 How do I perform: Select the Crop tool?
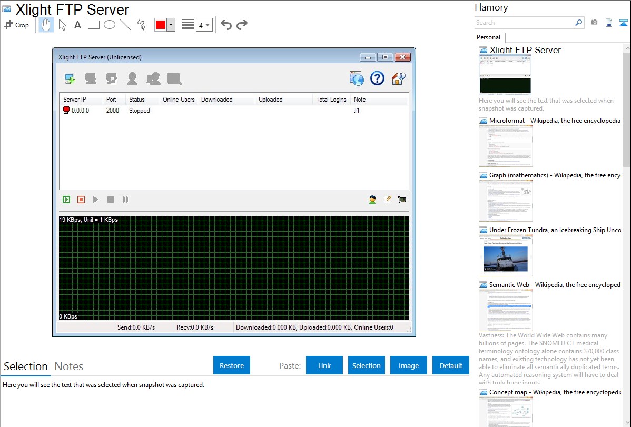pos(16,25)
